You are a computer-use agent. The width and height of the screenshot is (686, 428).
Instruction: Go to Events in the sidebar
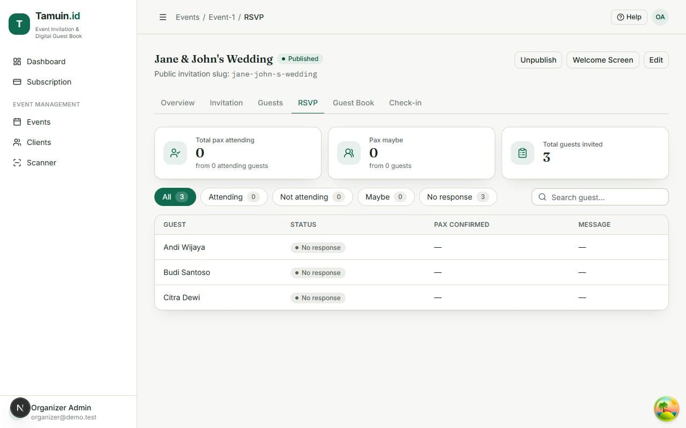tap(68, 122)
